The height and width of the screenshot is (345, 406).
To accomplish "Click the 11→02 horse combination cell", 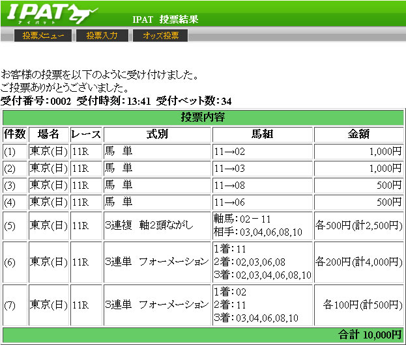I will tap(262, 152).
